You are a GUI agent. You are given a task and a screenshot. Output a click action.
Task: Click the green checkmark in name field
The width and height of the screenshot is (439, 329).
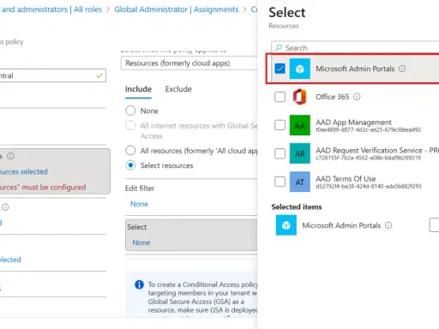pyautogui.click(x=99, y=75)
